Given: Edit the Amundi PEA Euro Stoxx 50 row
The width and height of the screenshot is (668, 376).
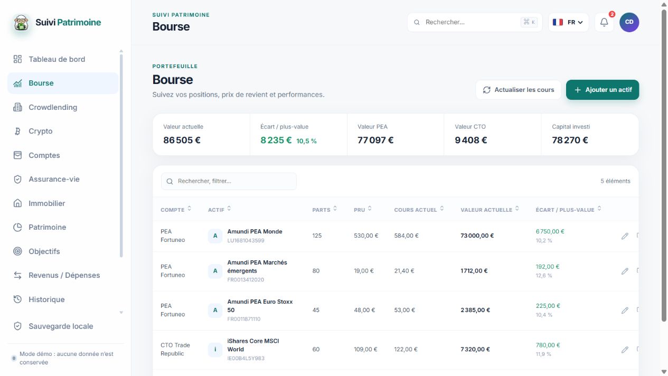Looking at the screenshot, I should pos(625,311).
